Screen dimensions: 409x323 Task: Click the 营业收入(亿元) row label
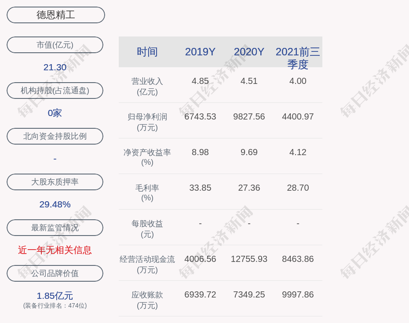click(x=147, y=86)
